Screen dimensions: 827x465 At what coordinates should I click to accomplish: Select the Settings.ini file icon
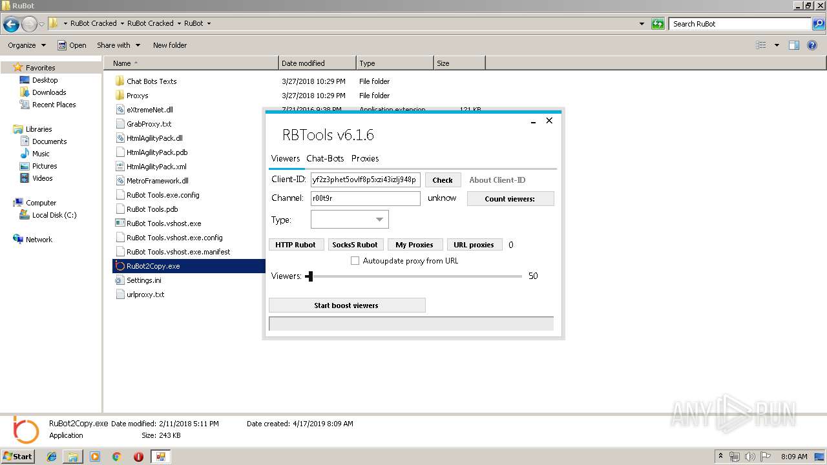[x=120, y=280]
